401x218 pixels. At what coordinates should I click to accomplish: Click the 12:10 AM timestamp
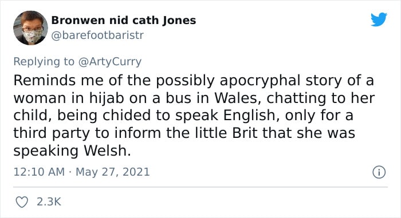click(x=39, y=172)
